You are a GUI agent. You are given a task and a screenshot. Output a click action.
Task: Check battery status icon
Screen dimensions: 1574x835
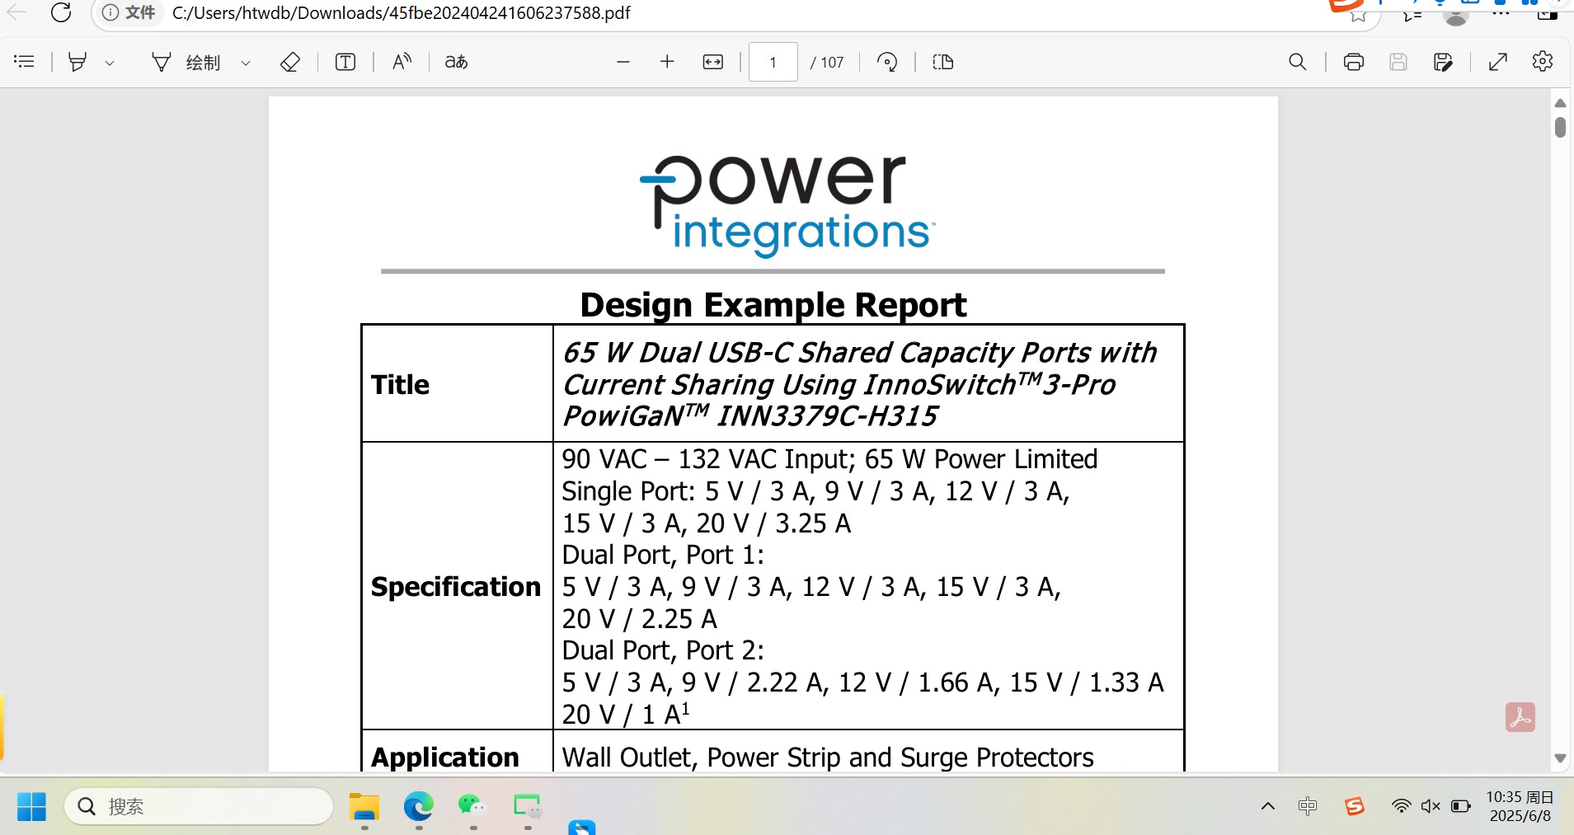[1460, 806]
